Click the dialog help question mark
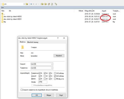The image size is (124, 99). [x=58, y=38]
